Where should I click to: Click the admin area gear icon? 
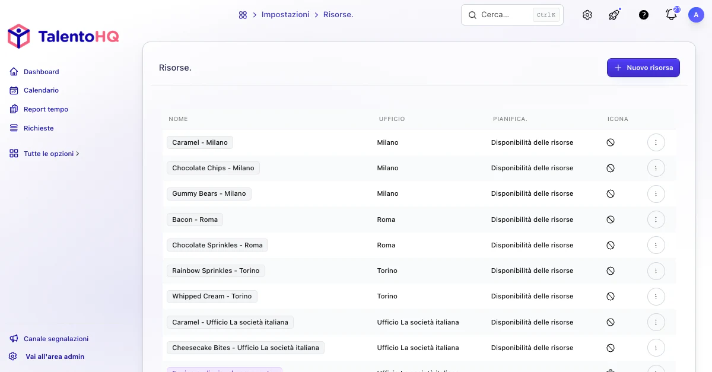(13, 357)
